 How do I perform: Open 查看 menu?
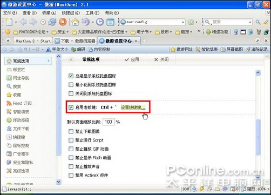click(x=30, y=13)
